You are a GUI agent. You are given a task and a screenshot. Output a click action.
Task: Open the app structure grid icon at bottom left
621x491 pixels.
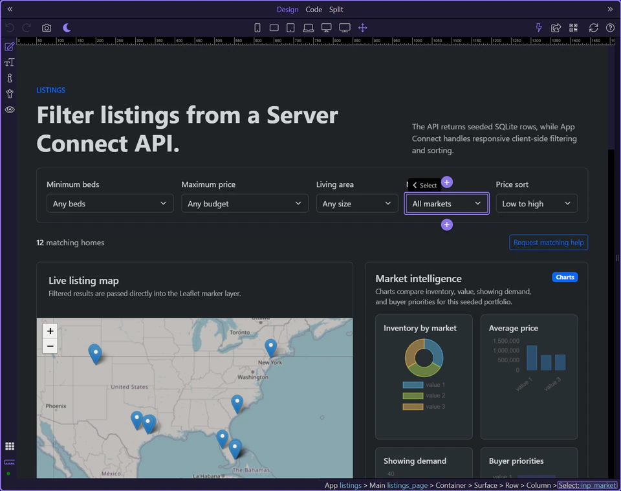(9, 446)
